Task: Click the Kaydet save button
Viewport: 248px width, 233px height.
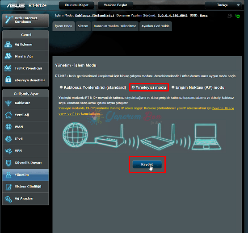Action: click(x=147, y=164)
